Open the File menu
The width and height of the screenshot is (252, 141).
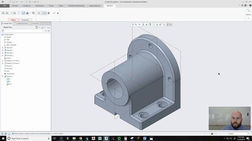[5, 6]
